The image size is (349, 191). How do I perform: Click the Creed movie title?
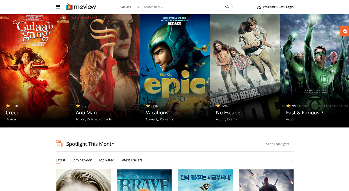13,113
